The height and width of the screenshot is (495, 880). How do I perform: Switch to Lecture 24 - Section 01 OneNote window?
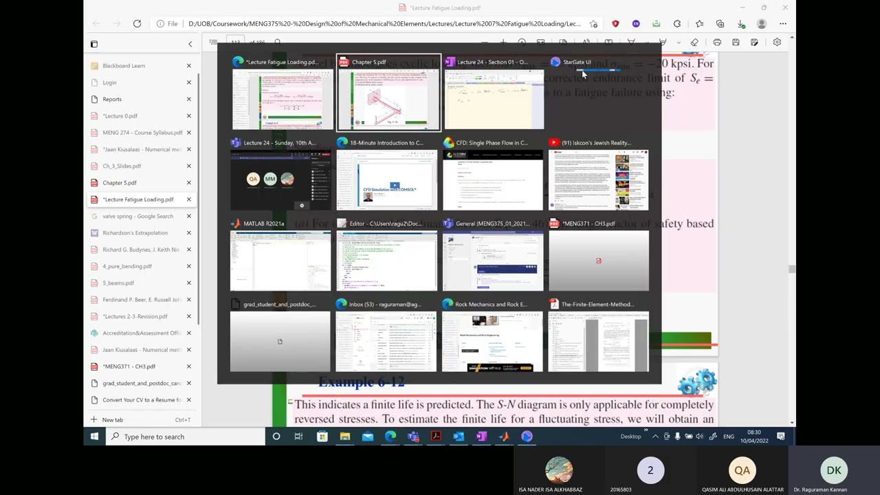[494, 93]
